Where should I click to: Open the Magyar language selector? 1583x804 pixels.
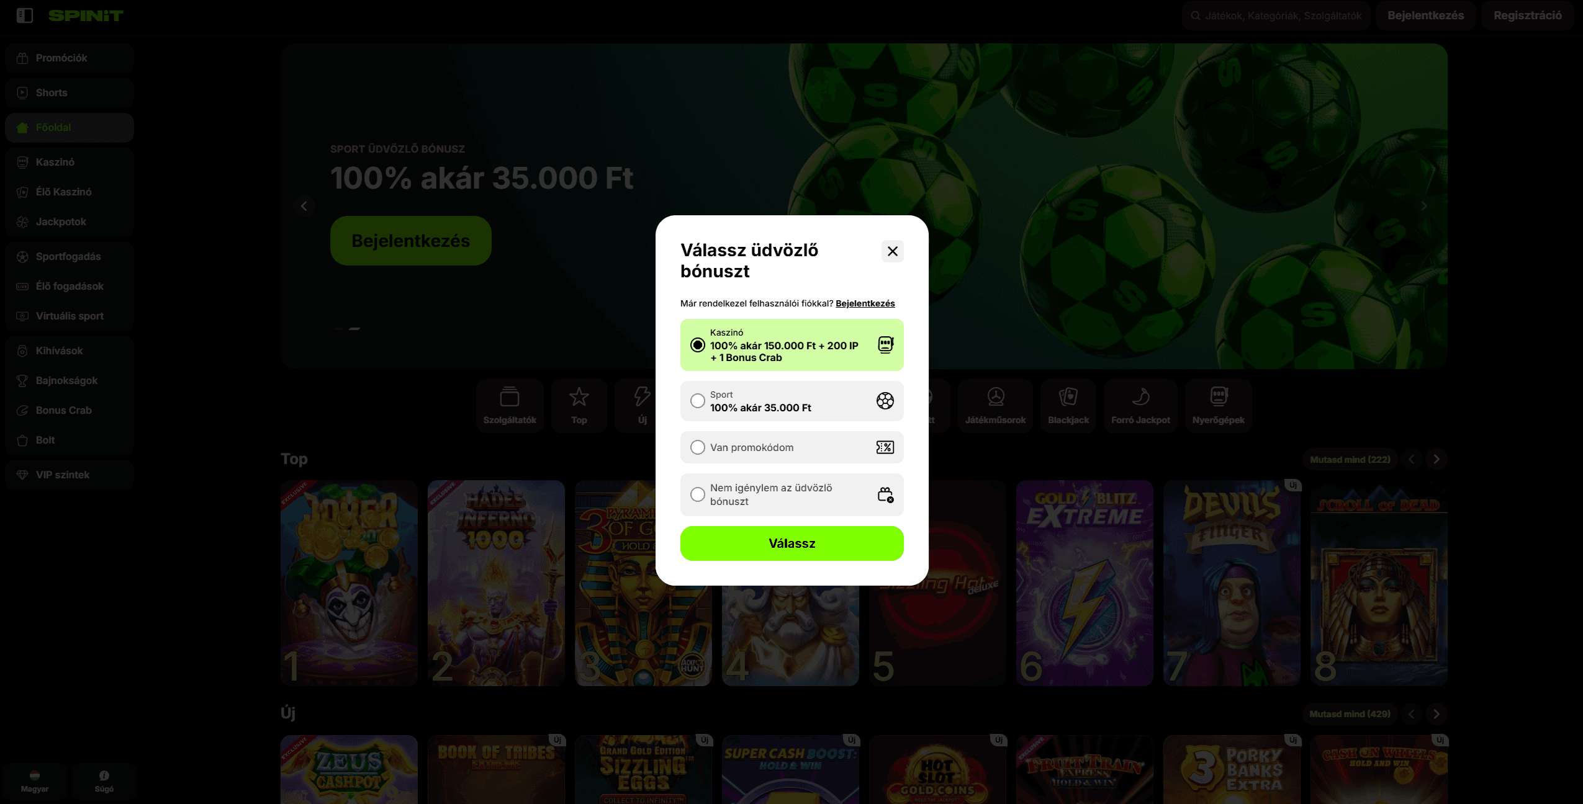(35, 782)
